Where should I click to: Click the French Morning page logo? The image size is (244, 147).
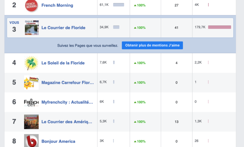click(31, 6)
